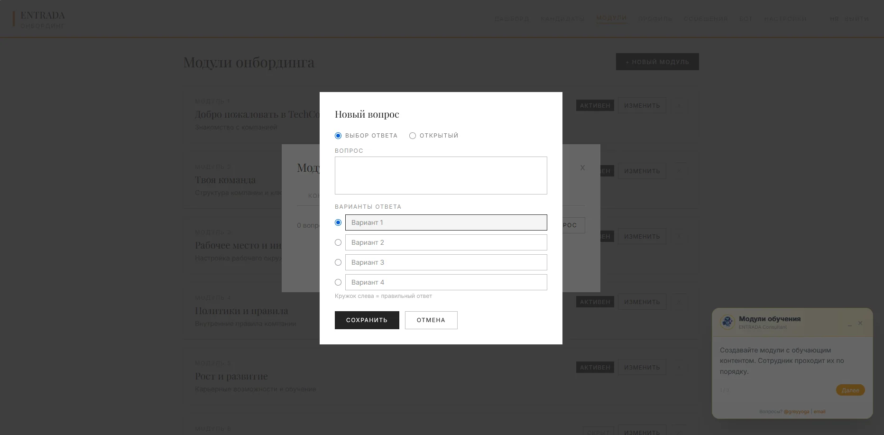Open the 'Настройки' navigation item
This screenshot has height=435, width=884.
tap(785, 19)
